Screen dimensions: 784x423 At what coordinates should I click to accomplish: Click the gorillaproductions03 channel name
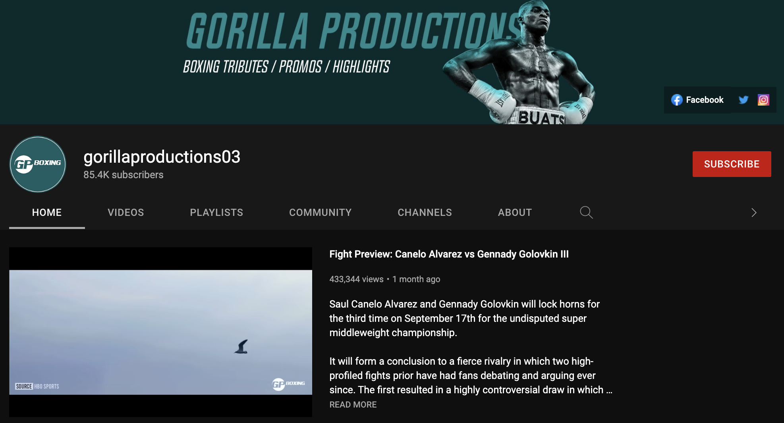tap(162, 157)
